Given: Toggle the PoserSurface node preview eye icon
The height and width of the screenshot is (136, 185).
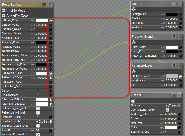Looking at the screenshot, I should click(50, 5).
